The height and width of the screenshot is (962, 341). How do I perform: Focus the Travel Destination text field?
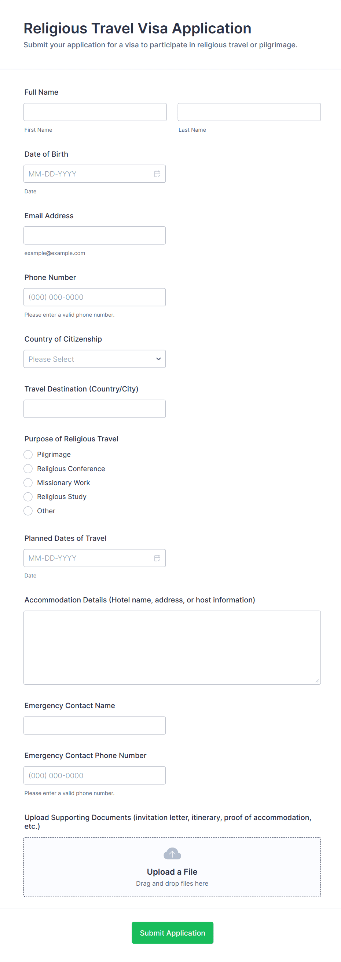[94, 409]
